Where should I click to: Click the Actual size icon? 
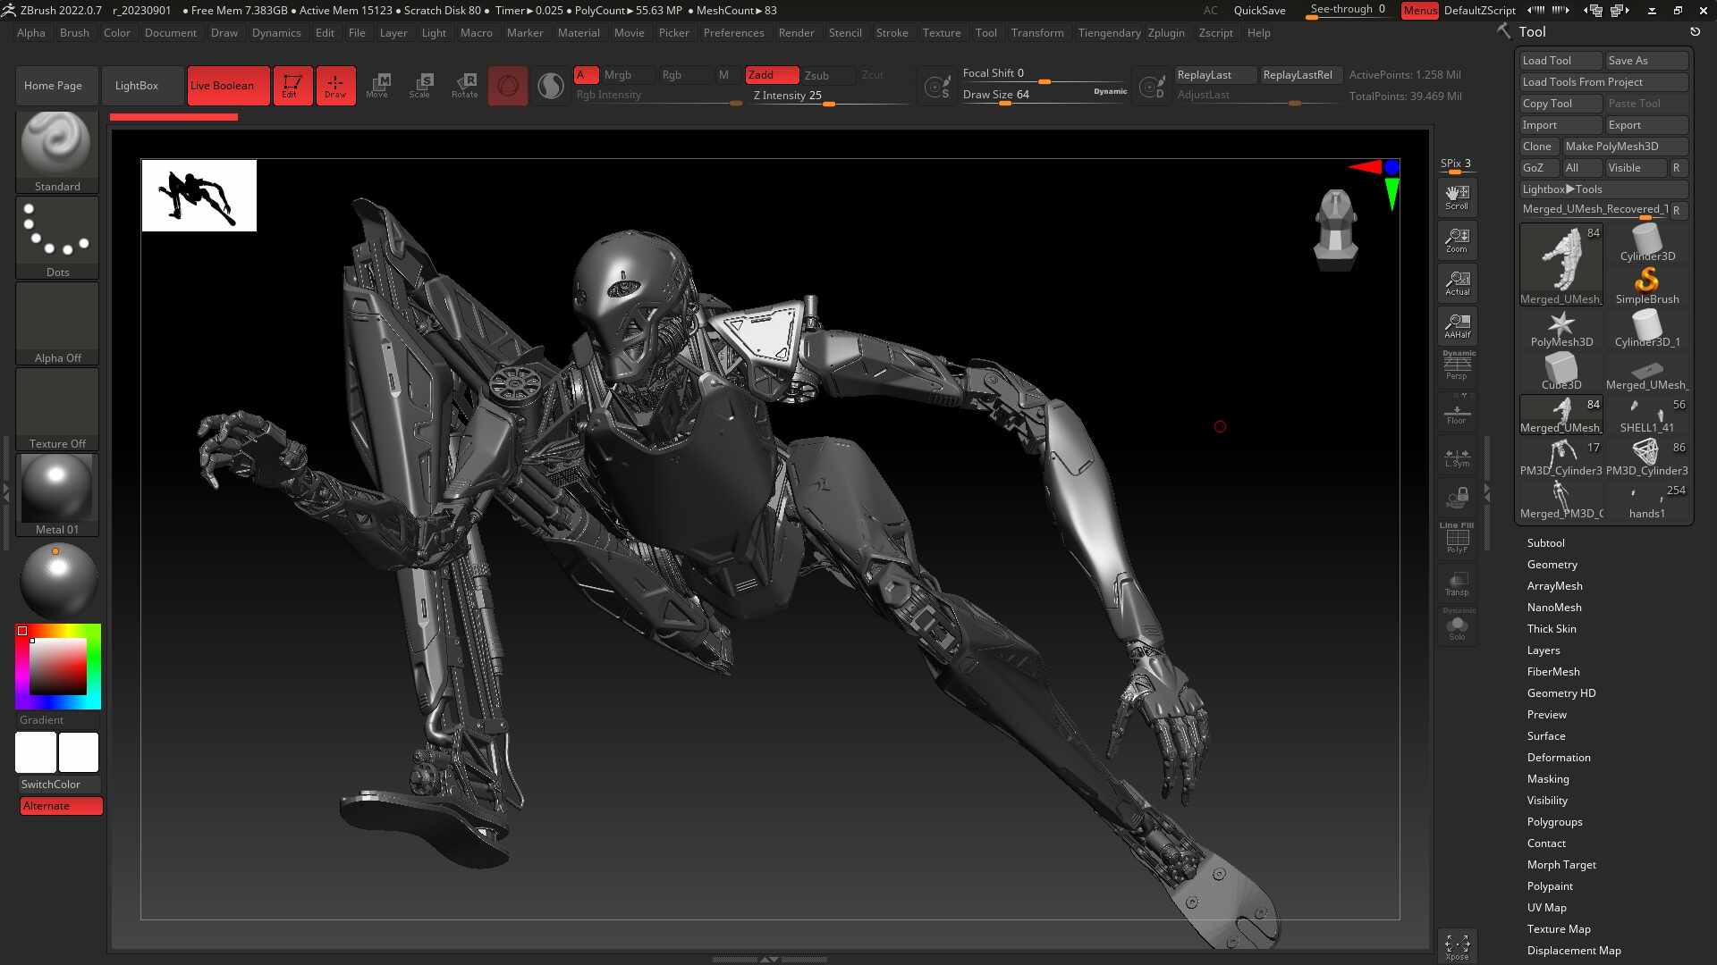point(1457,283)
